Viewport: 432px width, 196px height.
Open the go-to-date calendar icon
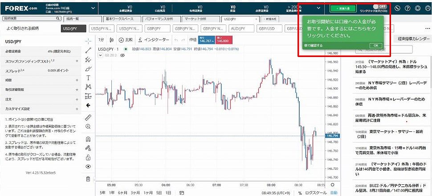click(181, 192)
